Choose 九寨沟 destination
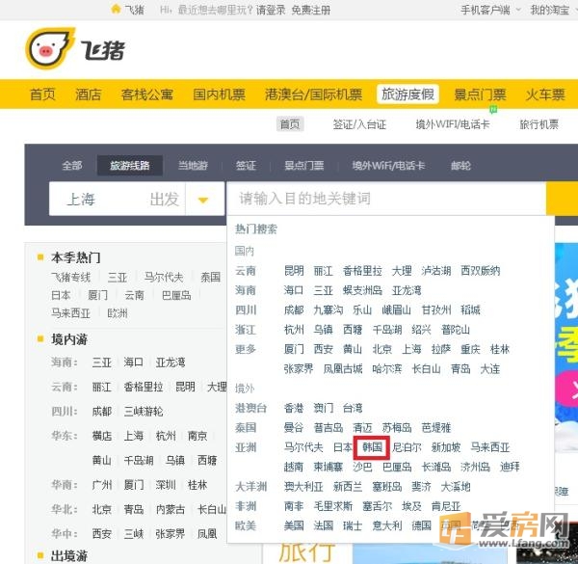 click(x=328, y=309)
